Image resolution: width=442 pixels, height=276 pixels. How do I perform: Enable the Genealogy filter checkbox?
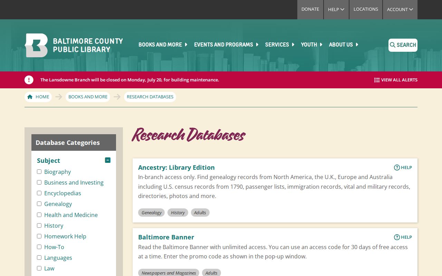click(39, 204)
